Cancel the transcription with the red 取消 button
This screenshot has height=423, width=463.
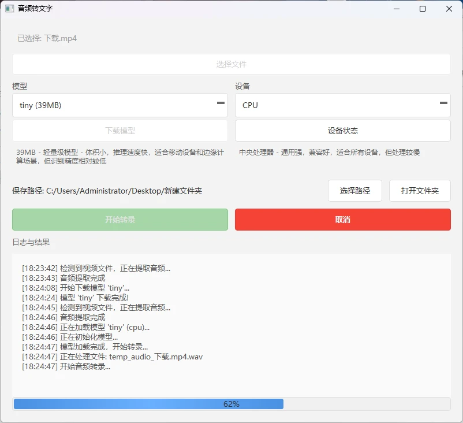tap(343, 220)
